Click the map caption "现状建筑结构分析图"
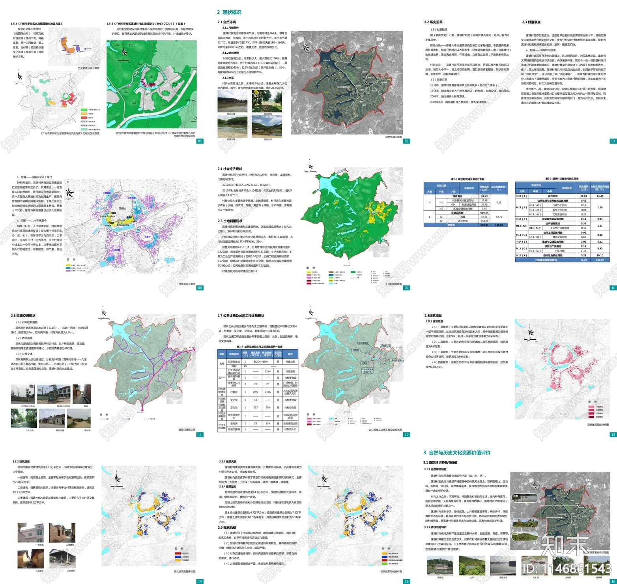Image resolution: width=617 pixels, height=584 pixels. (x=391, y=571)
